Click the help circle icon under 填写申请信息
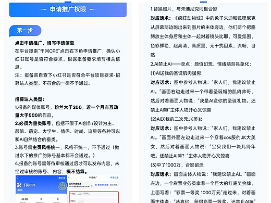Viewport: 271px width, 203px height. pyautogui.click(x=92, y=186)
